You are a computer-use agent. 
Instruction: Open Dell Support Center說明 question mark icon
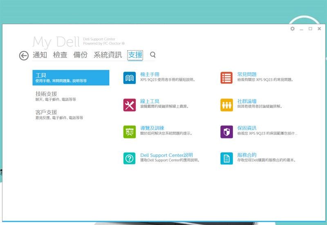point(129,158)
